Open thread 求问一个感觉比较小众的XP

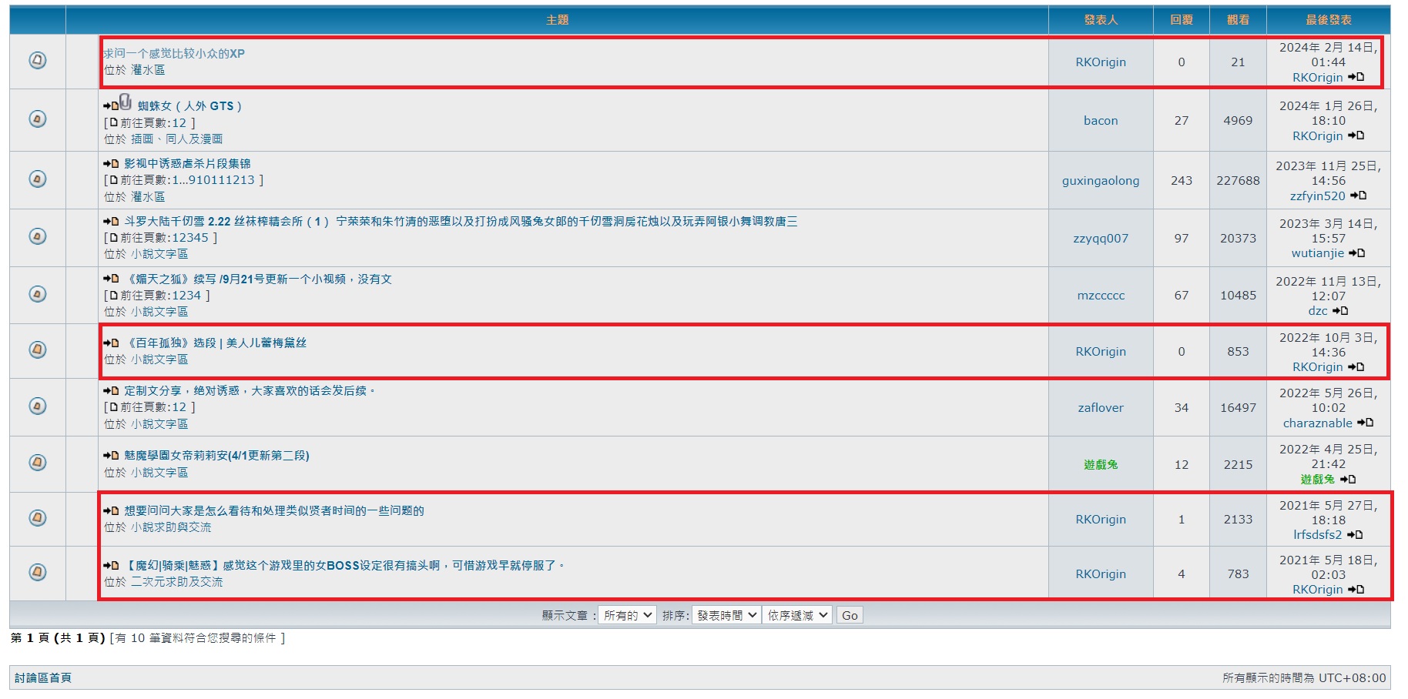point(174,54)
